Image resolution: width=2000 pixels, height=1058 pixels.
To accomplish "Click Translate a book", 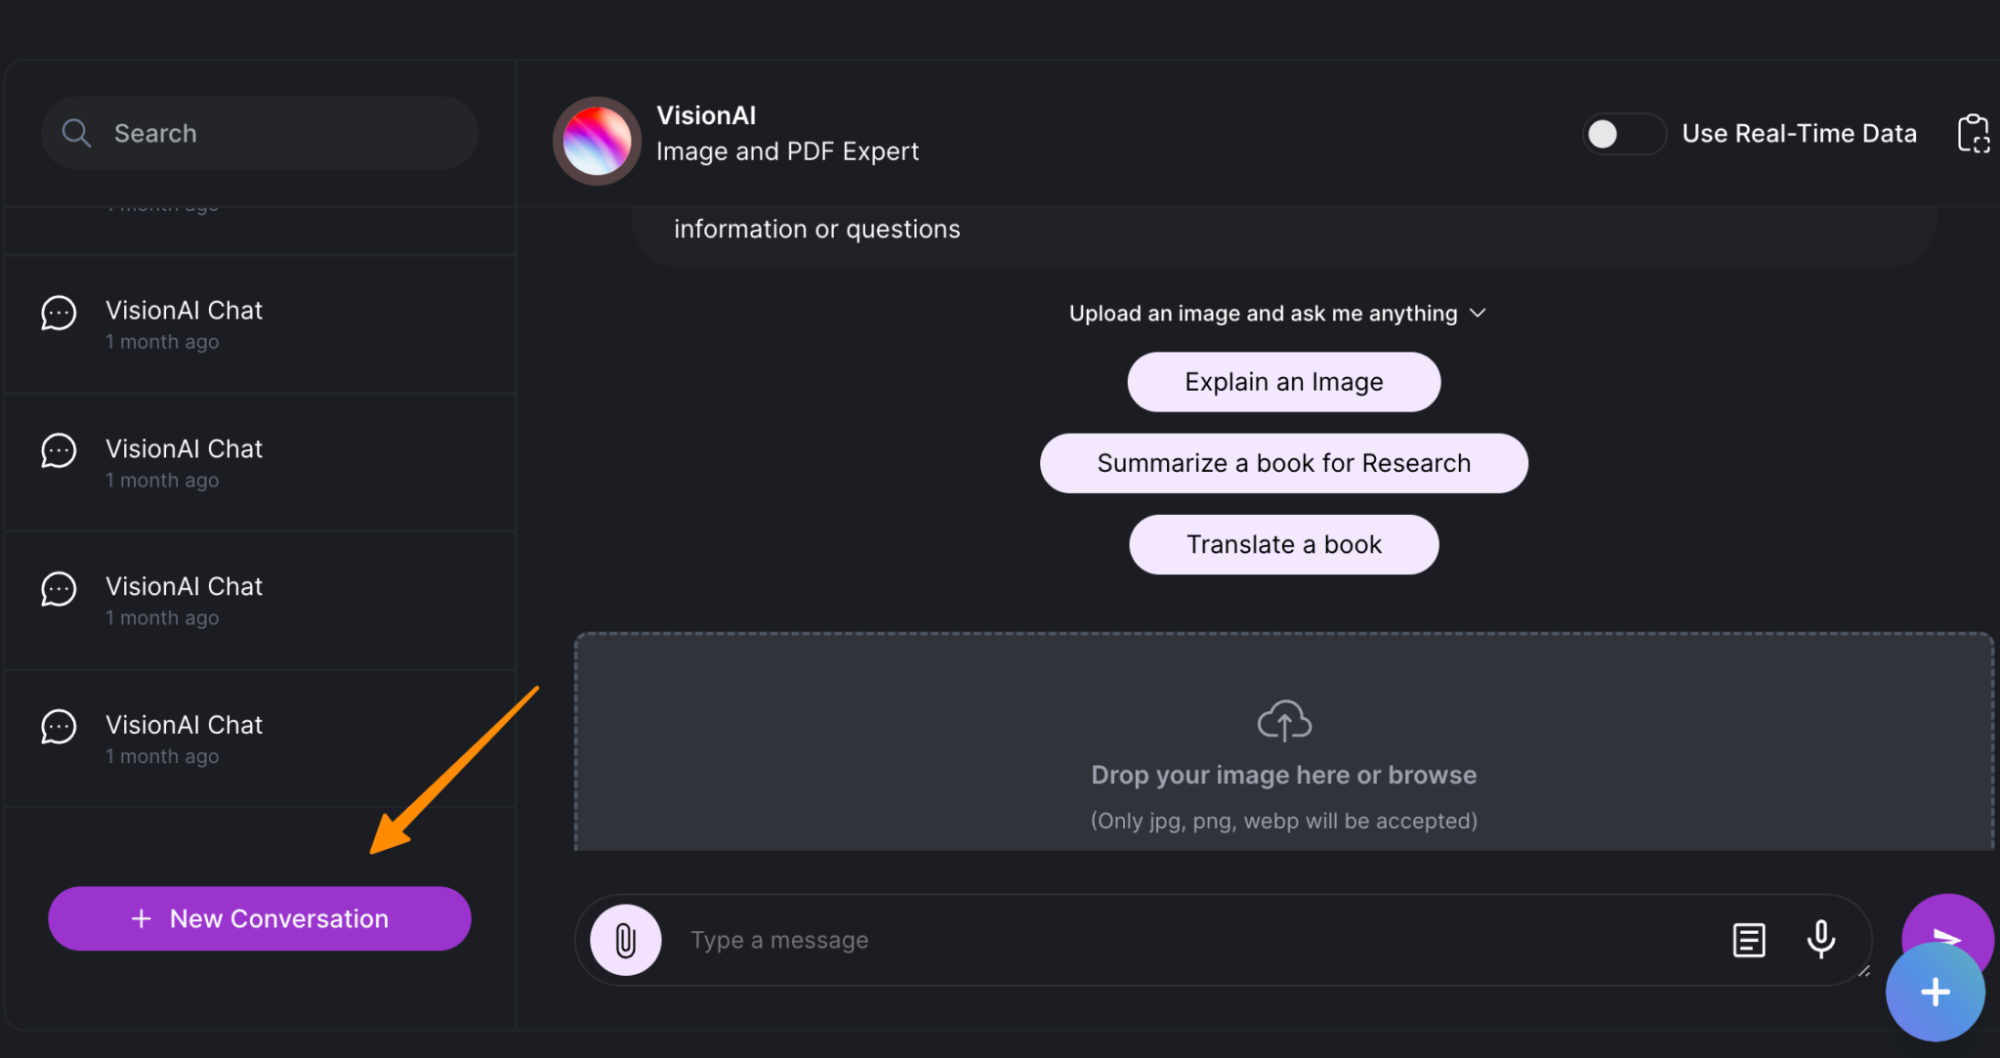I will pos(1282,544).
